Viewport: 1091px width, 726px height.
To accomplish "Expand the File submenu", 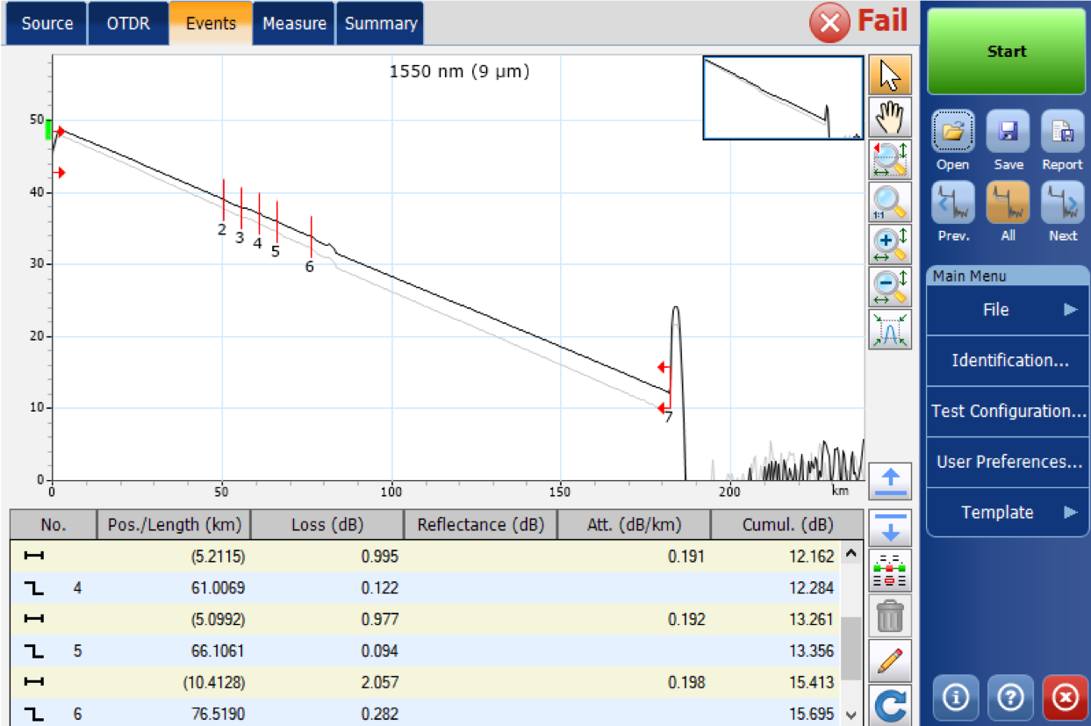I will pyautogui.click(x=1008, y=310).
